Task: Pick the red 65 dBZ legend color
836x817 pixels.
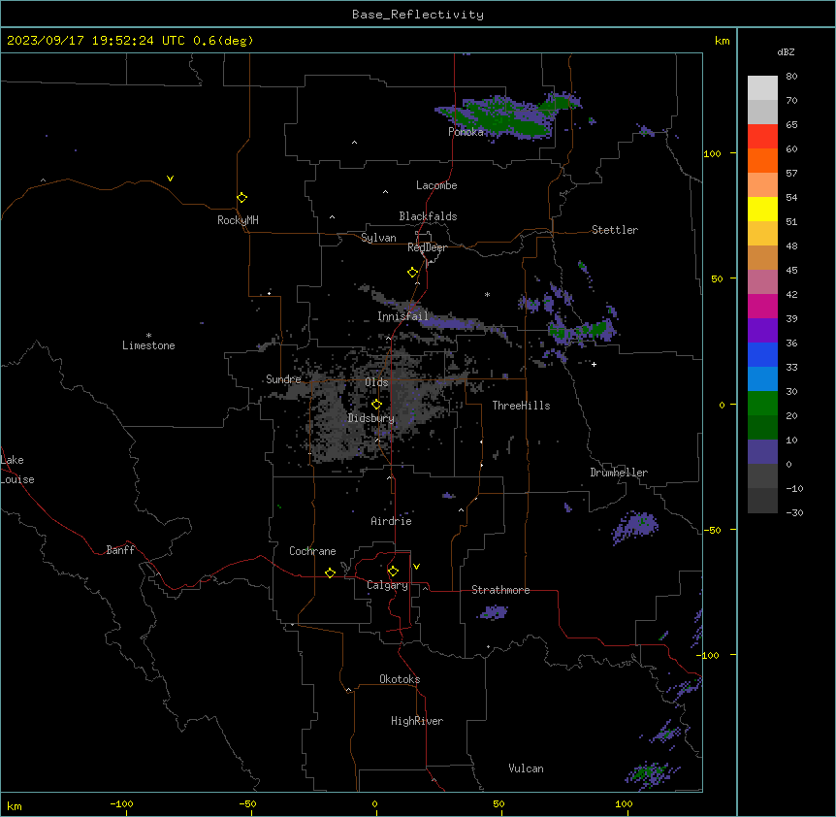Action: [x=762, y=136]
